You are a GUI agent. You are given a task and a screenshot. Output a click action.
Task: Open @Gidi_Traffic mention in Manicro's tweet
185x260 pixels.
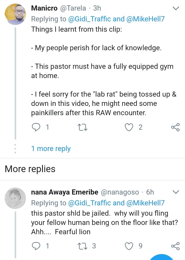pos(90,19)
